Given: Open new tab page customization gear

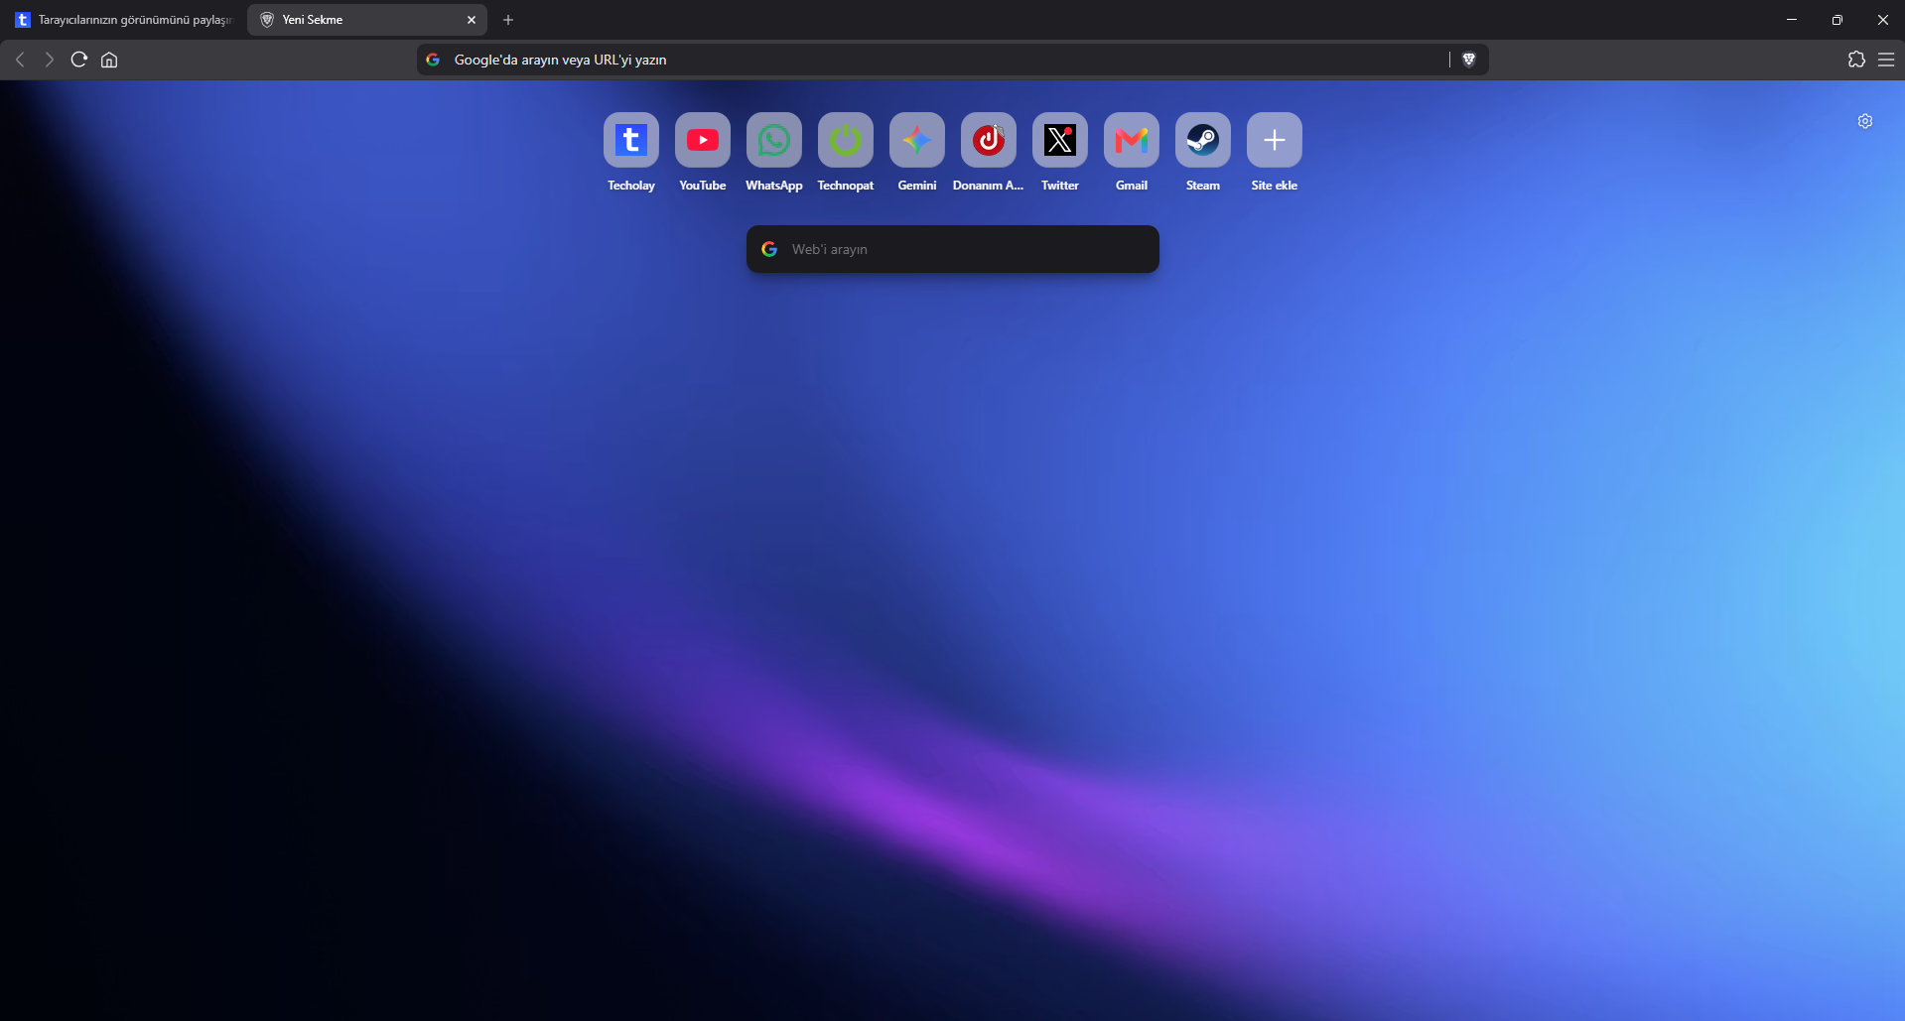Looking at the screenshot, I should click(x=1865, y=121).
